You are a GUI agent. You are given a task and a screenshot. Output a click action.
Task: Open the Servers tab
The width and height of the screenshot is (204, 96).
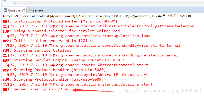tap(36, 10)
